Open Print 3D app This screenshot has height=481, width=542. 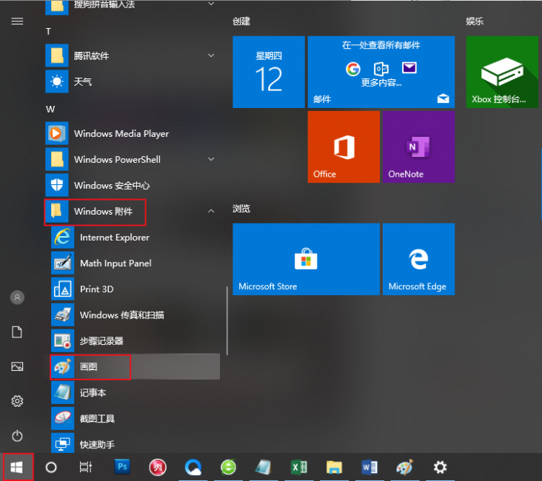coord(135,289)
